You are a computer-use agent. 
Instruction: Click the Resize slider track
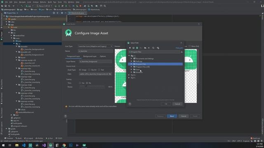pyautogui.click(x=92, y=87)
